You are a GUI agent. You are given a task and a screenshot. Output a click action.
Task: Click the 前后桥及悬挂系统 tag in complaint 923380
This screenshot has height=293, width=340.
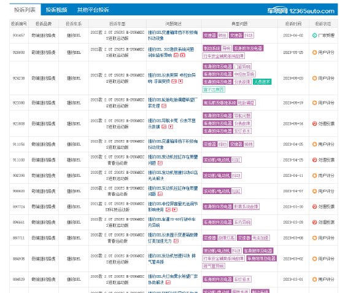pos(220,103)
